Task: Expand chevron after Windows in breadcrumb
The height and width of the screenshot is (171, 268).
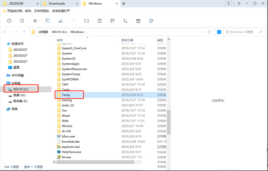Action: pos(86,32)
